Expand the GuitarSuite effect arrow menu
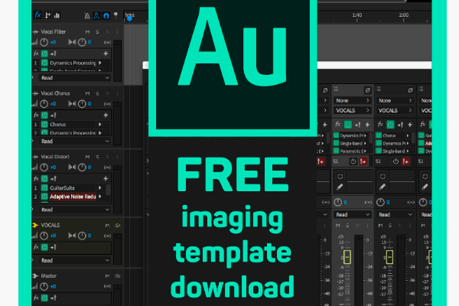The width and height of the screenshot is (459, 306). point(100,187)
